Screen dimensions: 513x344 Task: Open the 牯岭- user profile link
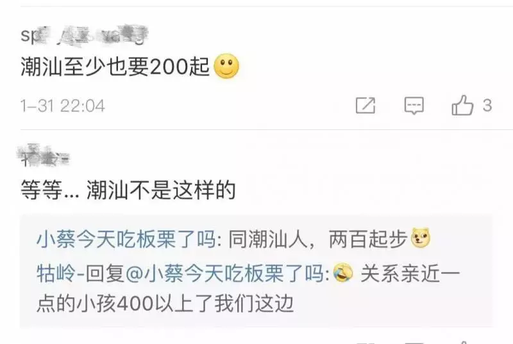tap(61, 273)
